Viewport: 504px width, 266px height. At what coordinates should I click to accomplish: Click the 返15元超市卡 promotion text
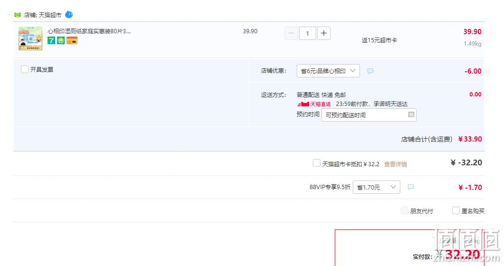point(379,40)
